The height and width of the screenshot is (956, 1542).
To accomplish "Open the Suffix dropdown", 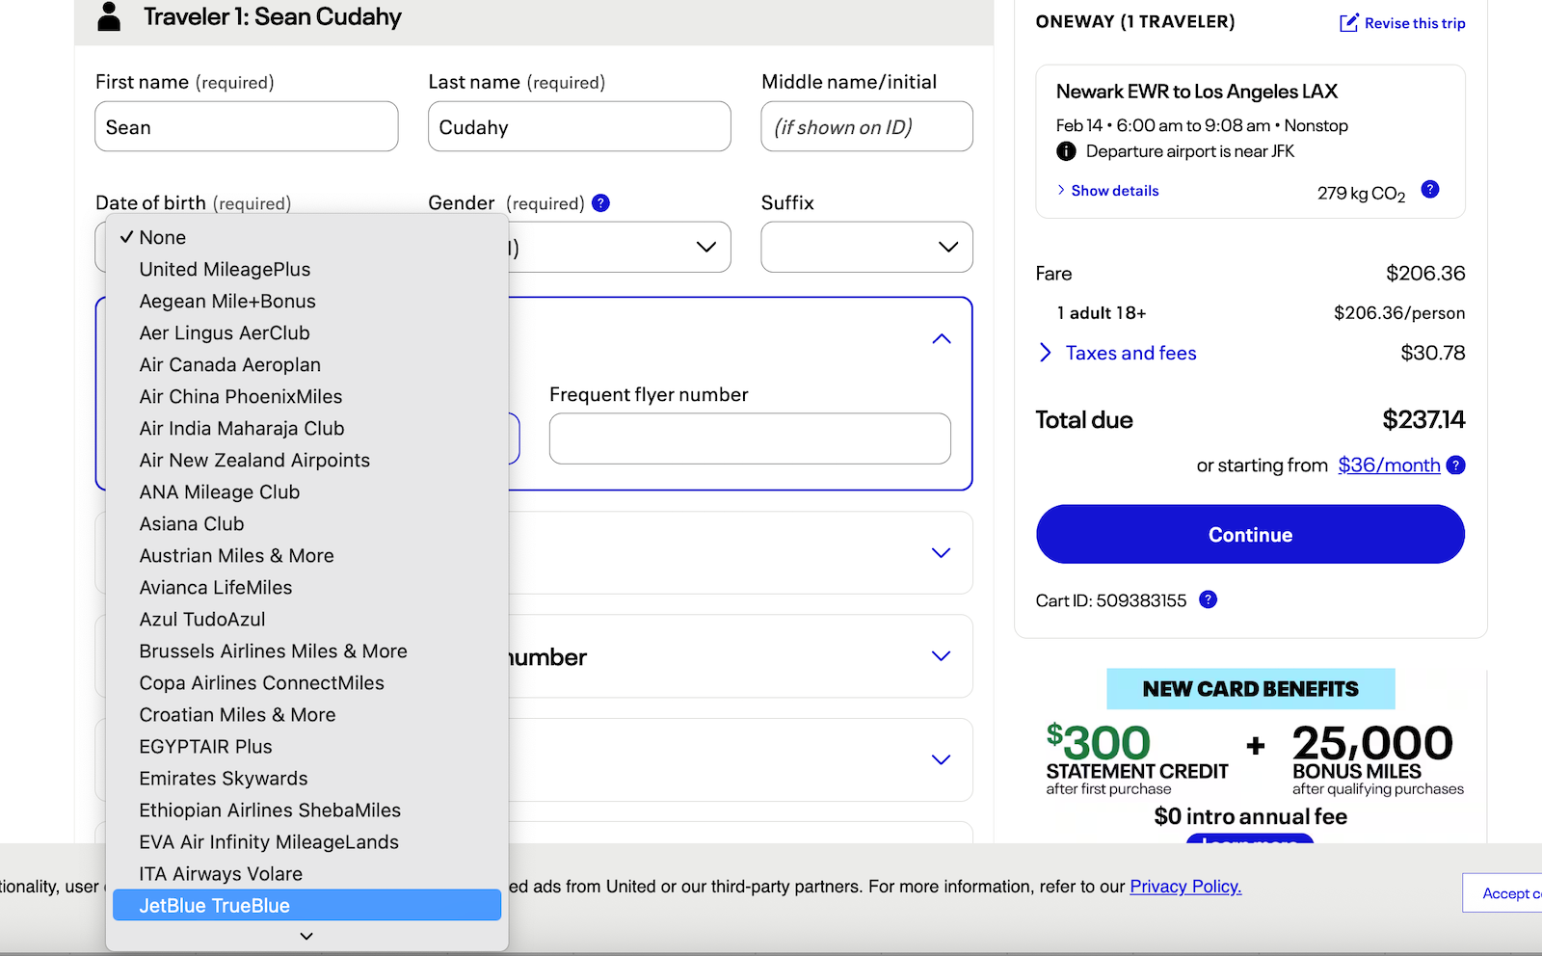I will point(865,248).
